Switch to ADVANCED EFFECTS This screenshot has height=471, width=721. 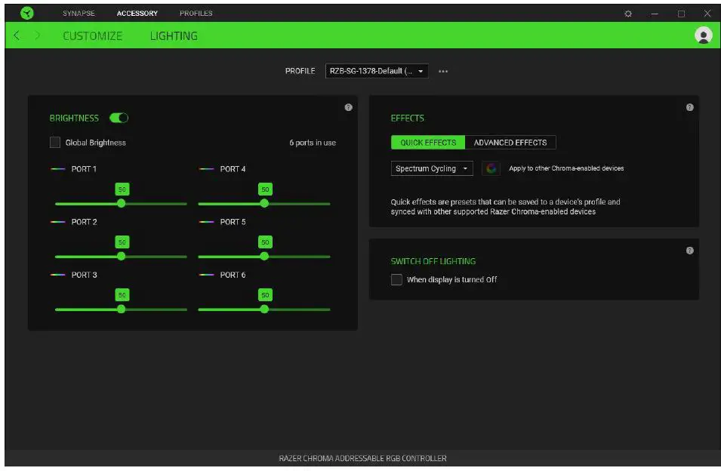pyautogui.click(x=510, y=142)
